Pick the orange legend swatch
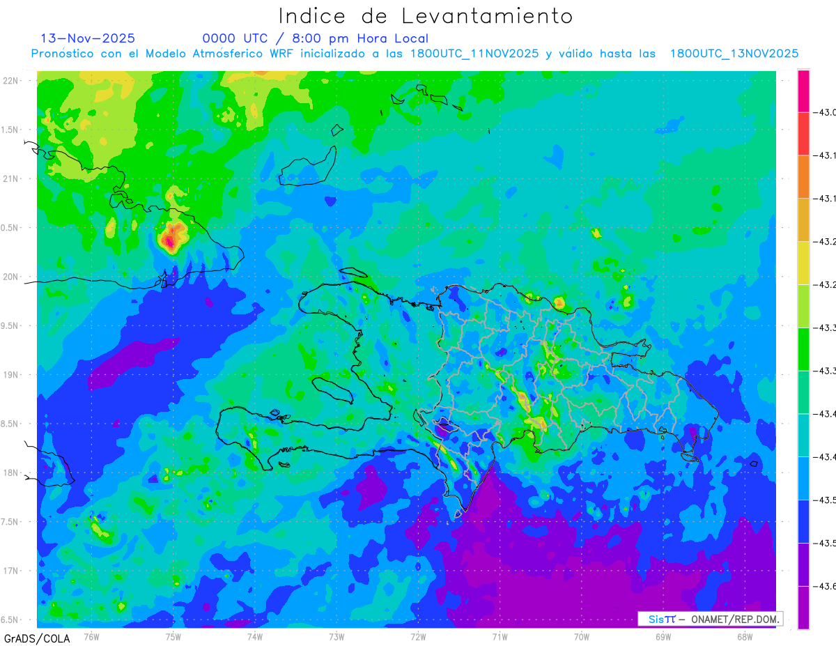The height and width of the screenshot is (646, 836). pos(803,177)
